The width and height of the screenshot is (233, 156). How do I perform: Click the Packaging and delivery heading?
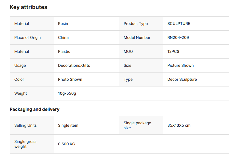coord(34,109)
